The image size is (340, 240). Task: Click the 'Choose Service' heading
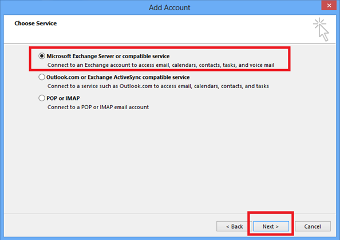[35, 23]
